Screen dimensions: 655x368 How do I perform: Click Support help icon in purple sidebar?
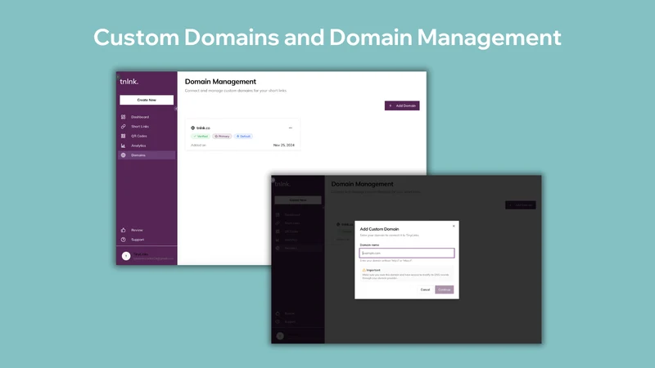(124, 240)
